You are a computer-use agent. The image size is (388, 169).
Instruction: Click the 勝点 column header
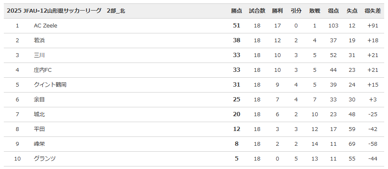click(236, 11)
